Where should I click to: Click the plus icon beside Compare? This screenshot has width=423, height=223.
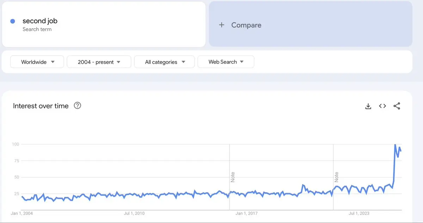[221, 25]
